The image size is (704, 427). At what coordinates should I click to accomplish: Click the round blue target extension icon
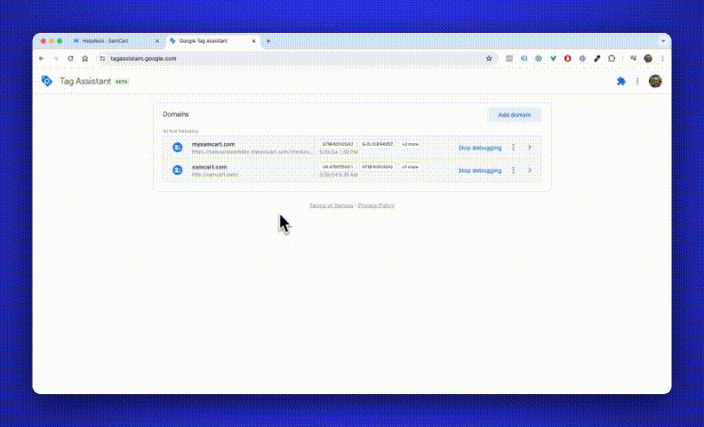(539, 59)
